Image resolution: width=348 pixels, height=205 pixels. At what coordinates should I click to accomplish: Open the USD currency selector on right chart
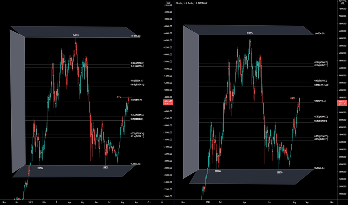tap(342, 3)
